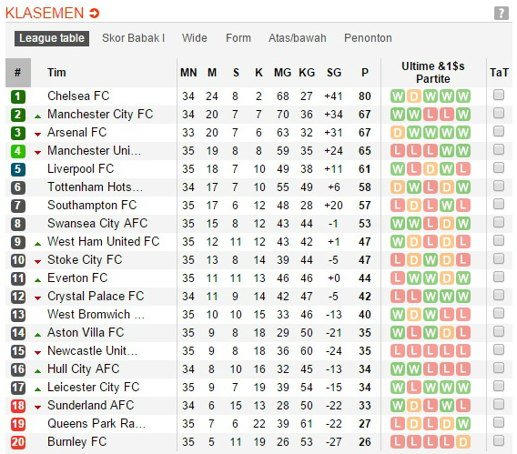Click the # rank column header
The image size is (517, 454).
[x=18, y=73]
